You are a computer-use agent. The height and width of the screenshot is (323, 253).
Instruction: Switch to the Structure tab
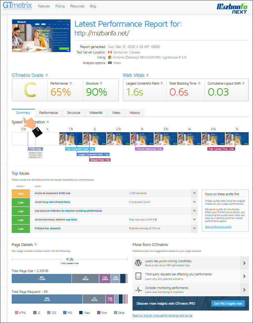[73, 113]
